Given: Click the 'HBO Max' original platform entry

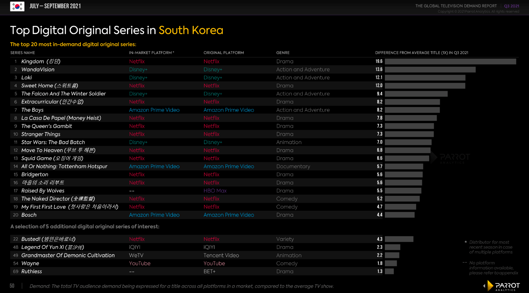Looking at the screenshot, I should click(215, 191).
